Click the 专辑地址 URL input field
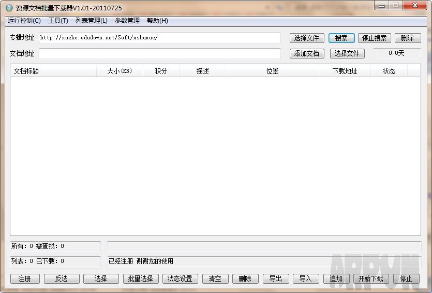 point(160,38)
